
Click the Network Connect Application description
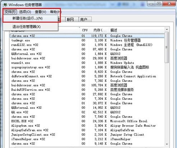[133, 76]
